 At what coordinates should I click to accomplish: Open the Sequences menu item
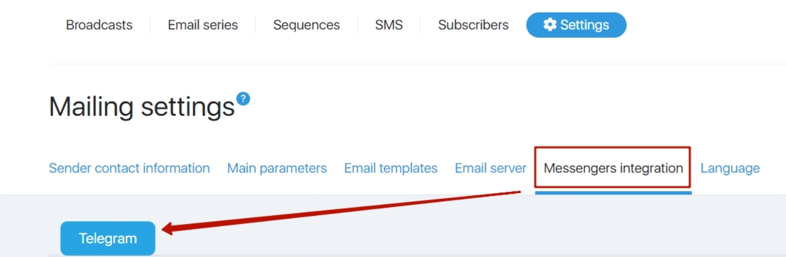(x=306, y=25)
